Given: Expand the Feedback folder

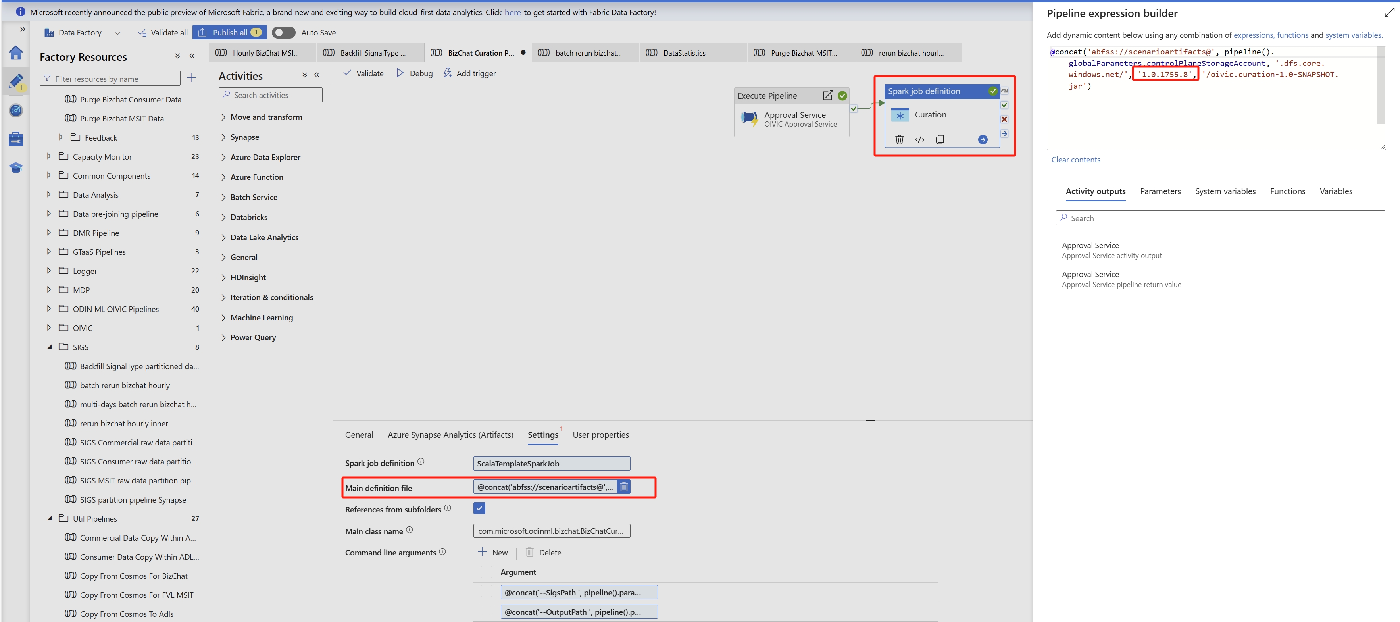Looking at the screenshot, I should [60, 137].
